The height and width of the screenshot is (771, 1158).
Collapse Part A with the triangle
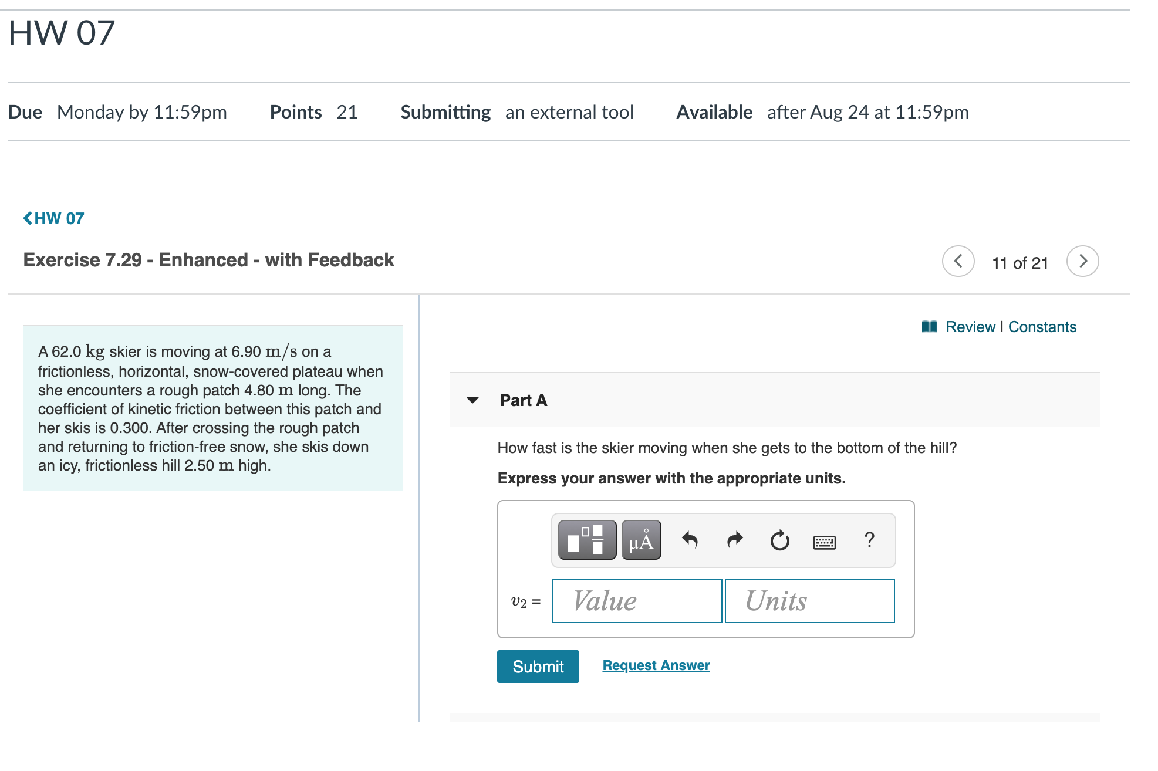[x=472, y=400]
